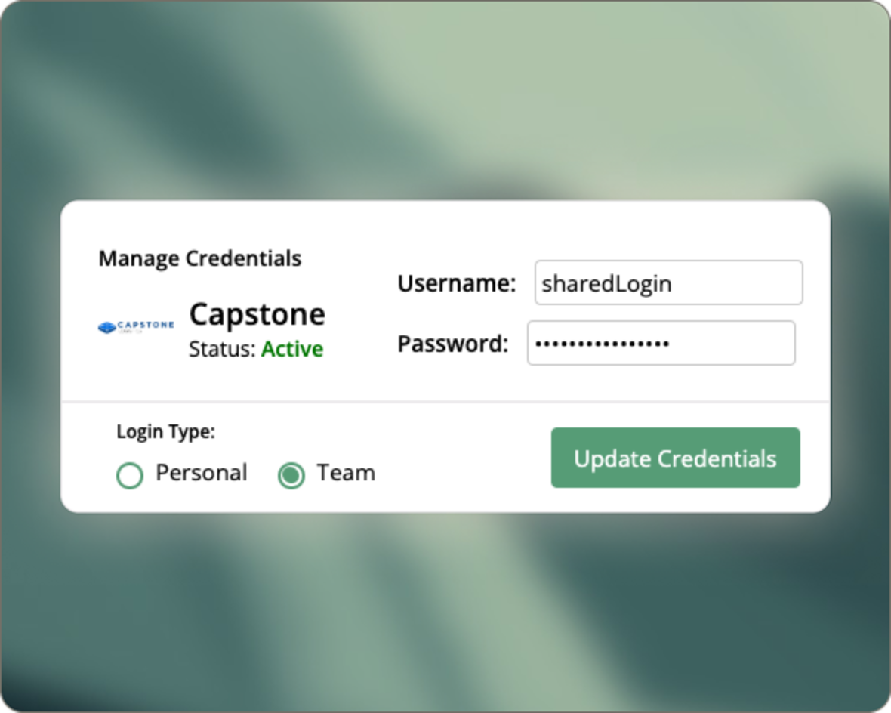This screenshot has width=891, height=713.
Task: Select the Team login type
Action: coord(291,475)
